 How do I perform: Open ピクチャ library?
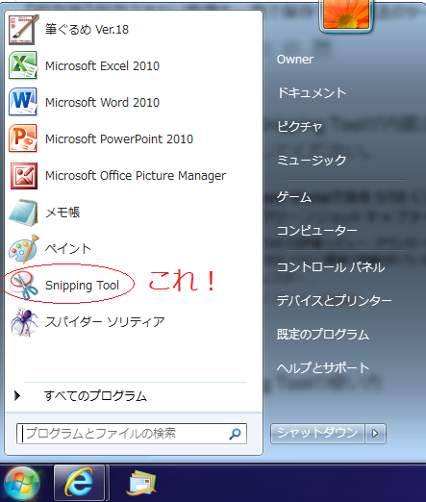[300, 126]
